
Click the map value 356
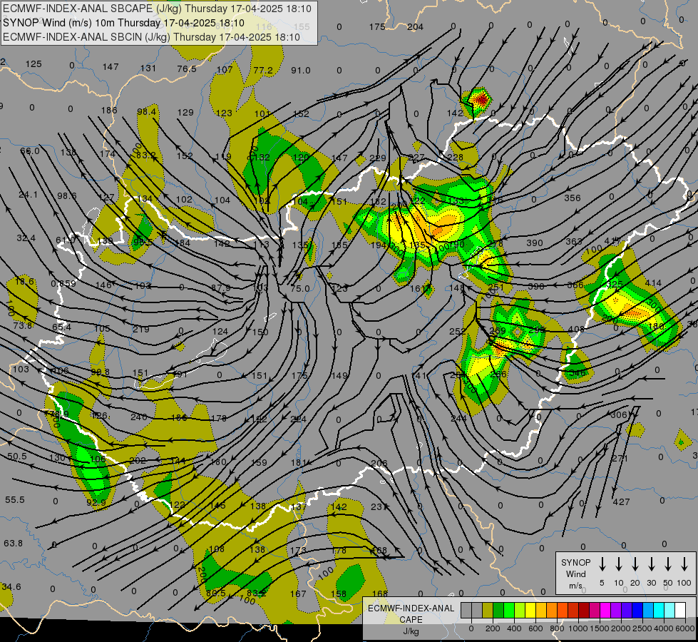click(572, 198)
